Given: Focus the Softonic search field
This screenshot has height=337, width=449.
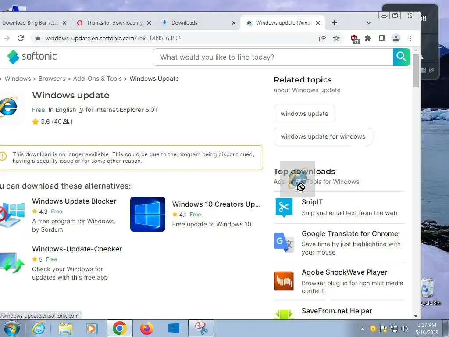Looking at the screenshot, I should click(x=273, y=57).
